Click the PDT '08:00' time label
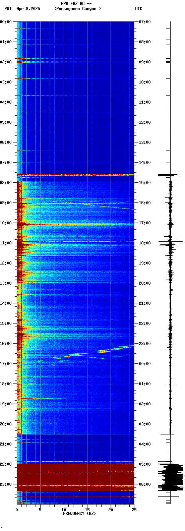This screenshot has width=185, height=531. (6, 183)
